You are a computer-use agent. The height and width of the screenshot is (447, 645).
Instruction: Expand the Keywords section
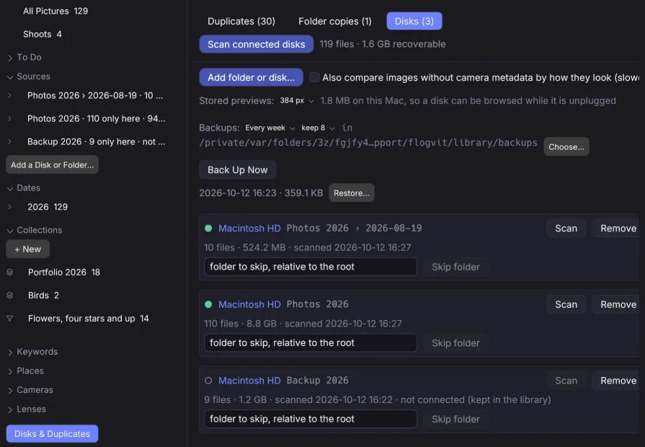[10, 352]
